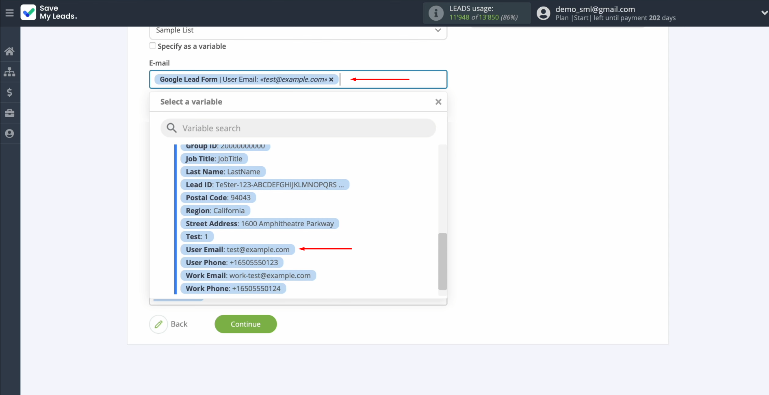Viewport: 769px width, 395px height.
Task: Open the home icon in sidebar
Action: pos(9,51)
